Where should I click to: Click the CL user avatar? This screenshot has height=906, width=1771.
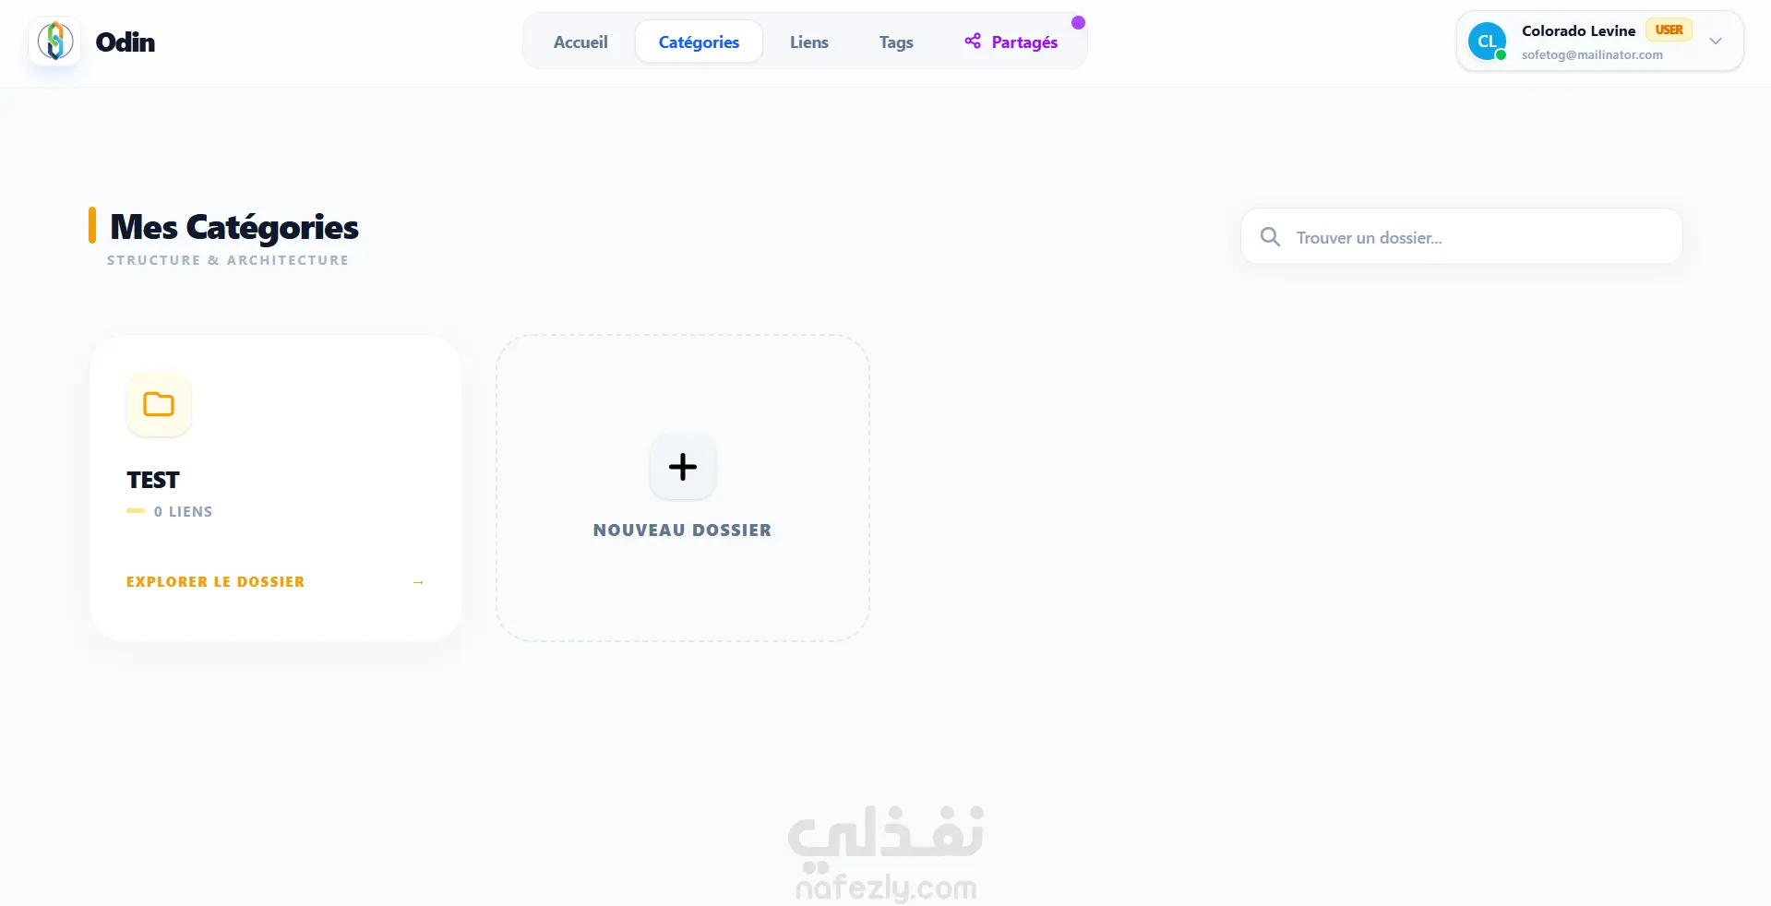pyautogui.click(x=1487, y=42)
